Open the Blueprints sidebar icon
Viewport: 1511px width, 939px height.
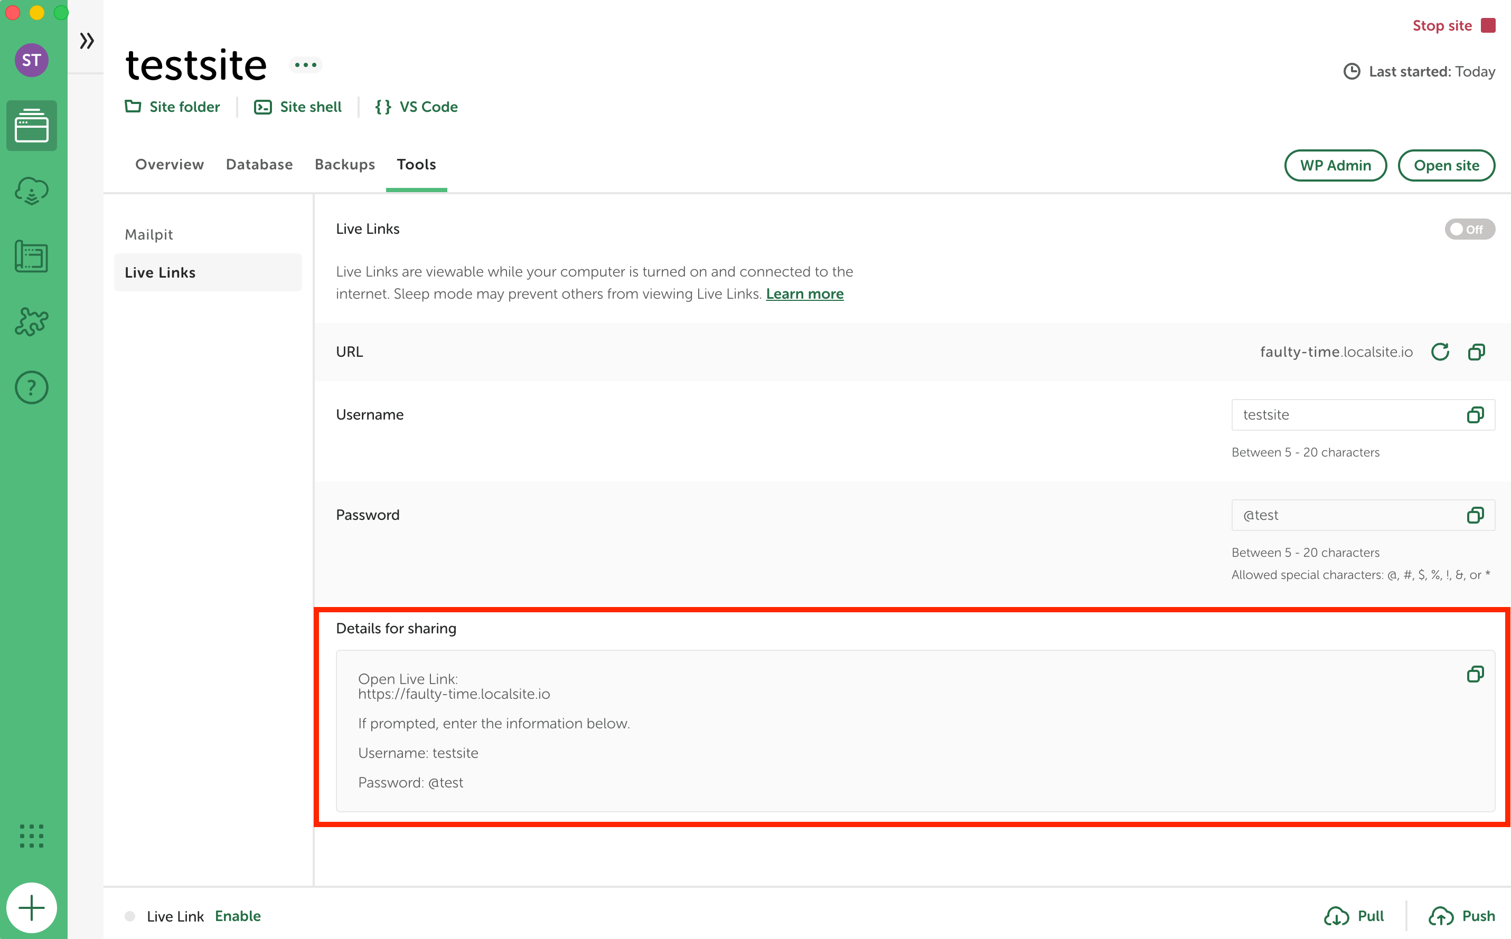[x=32, y=257]
